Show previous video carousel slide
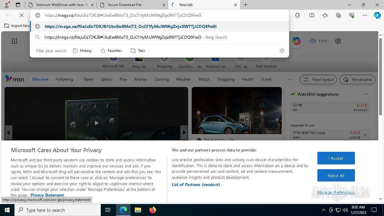The width and height of the screenshot is (384, 216). pyautogui.click(x=8, y=132)
